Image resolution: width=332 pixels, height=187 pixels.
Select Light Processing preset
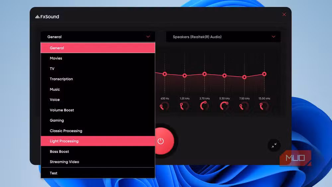pos(98,141)
